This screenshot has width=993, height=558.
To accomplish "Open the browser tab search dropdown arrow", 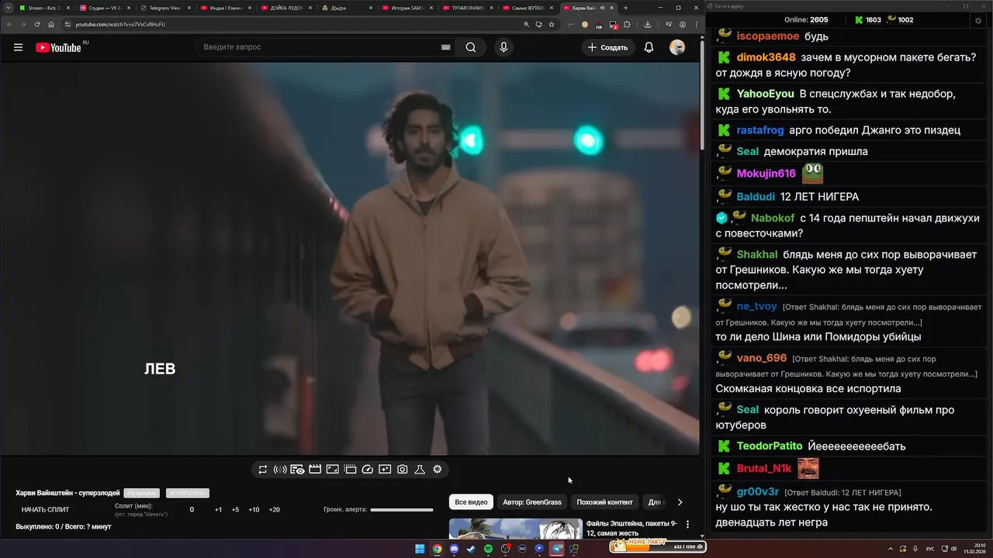I will tap(8, 8).
